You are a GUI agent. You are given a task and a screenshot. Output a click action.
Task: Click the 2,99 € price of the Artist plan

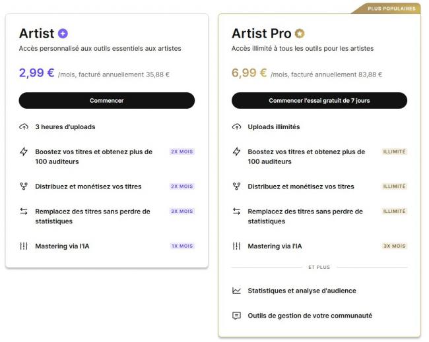(x=37, y=73)
